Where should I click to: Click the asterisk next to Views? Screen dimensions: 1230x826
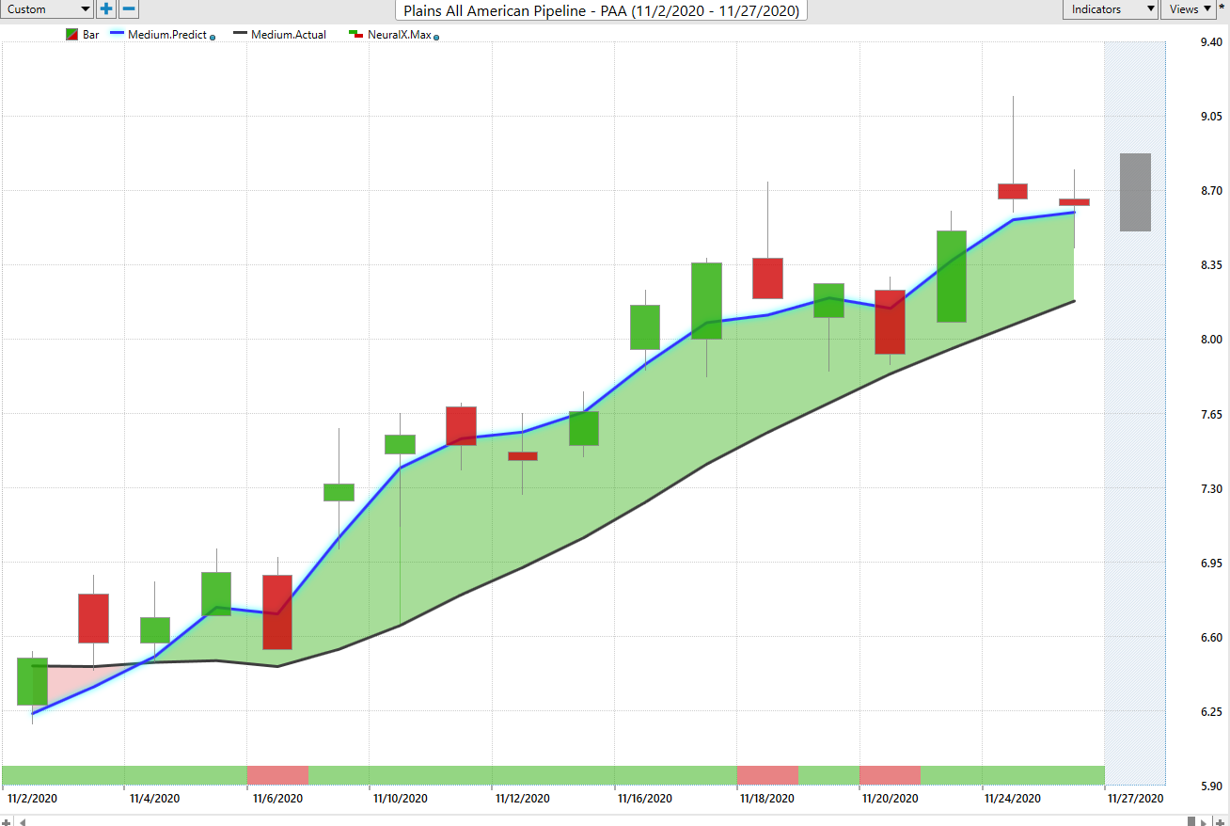pyautogui.click(x=1222, y=8)
